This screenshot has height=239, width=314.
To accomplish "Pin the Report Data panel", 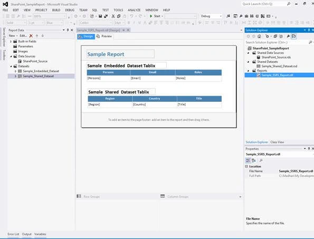I will pyautogui.click(x=68, y=30).
